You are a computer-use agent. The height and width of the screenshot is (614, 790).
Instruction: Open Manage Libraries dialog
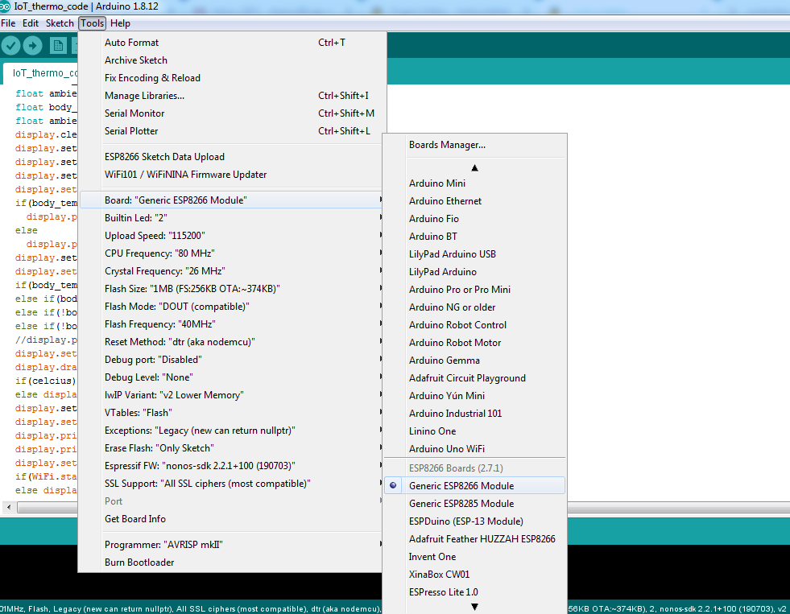tap(232, 96)
